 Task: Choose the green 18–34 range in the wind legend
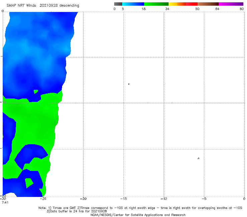click(x=156, y=4)
